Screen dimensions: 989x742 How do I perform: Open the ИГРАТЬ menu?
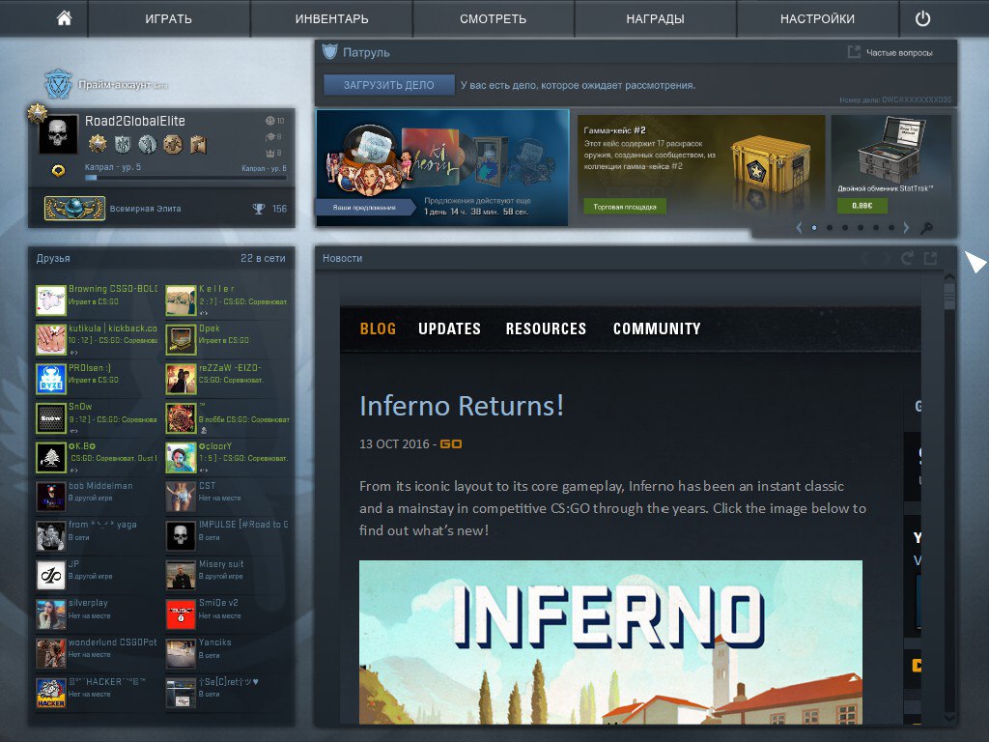tap(168, 19)
